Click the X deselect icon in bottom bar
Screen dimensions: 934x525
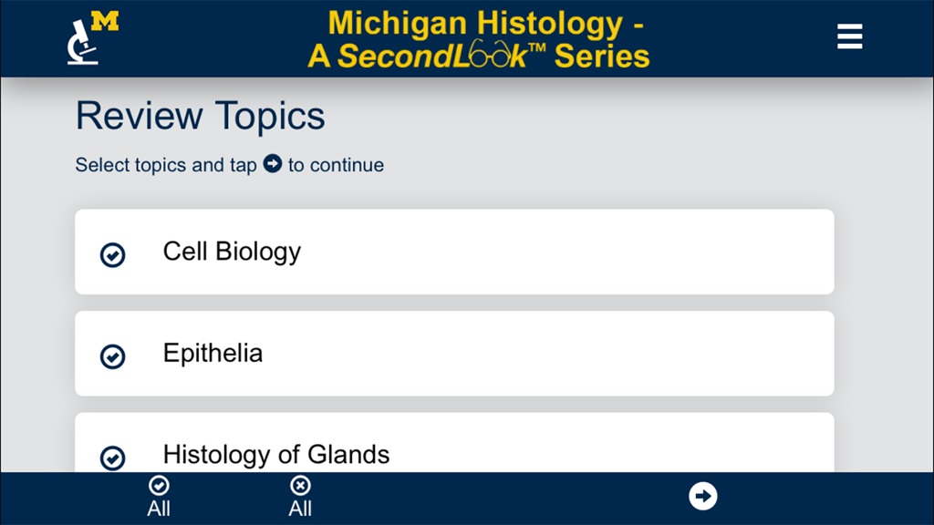[300, 487]
